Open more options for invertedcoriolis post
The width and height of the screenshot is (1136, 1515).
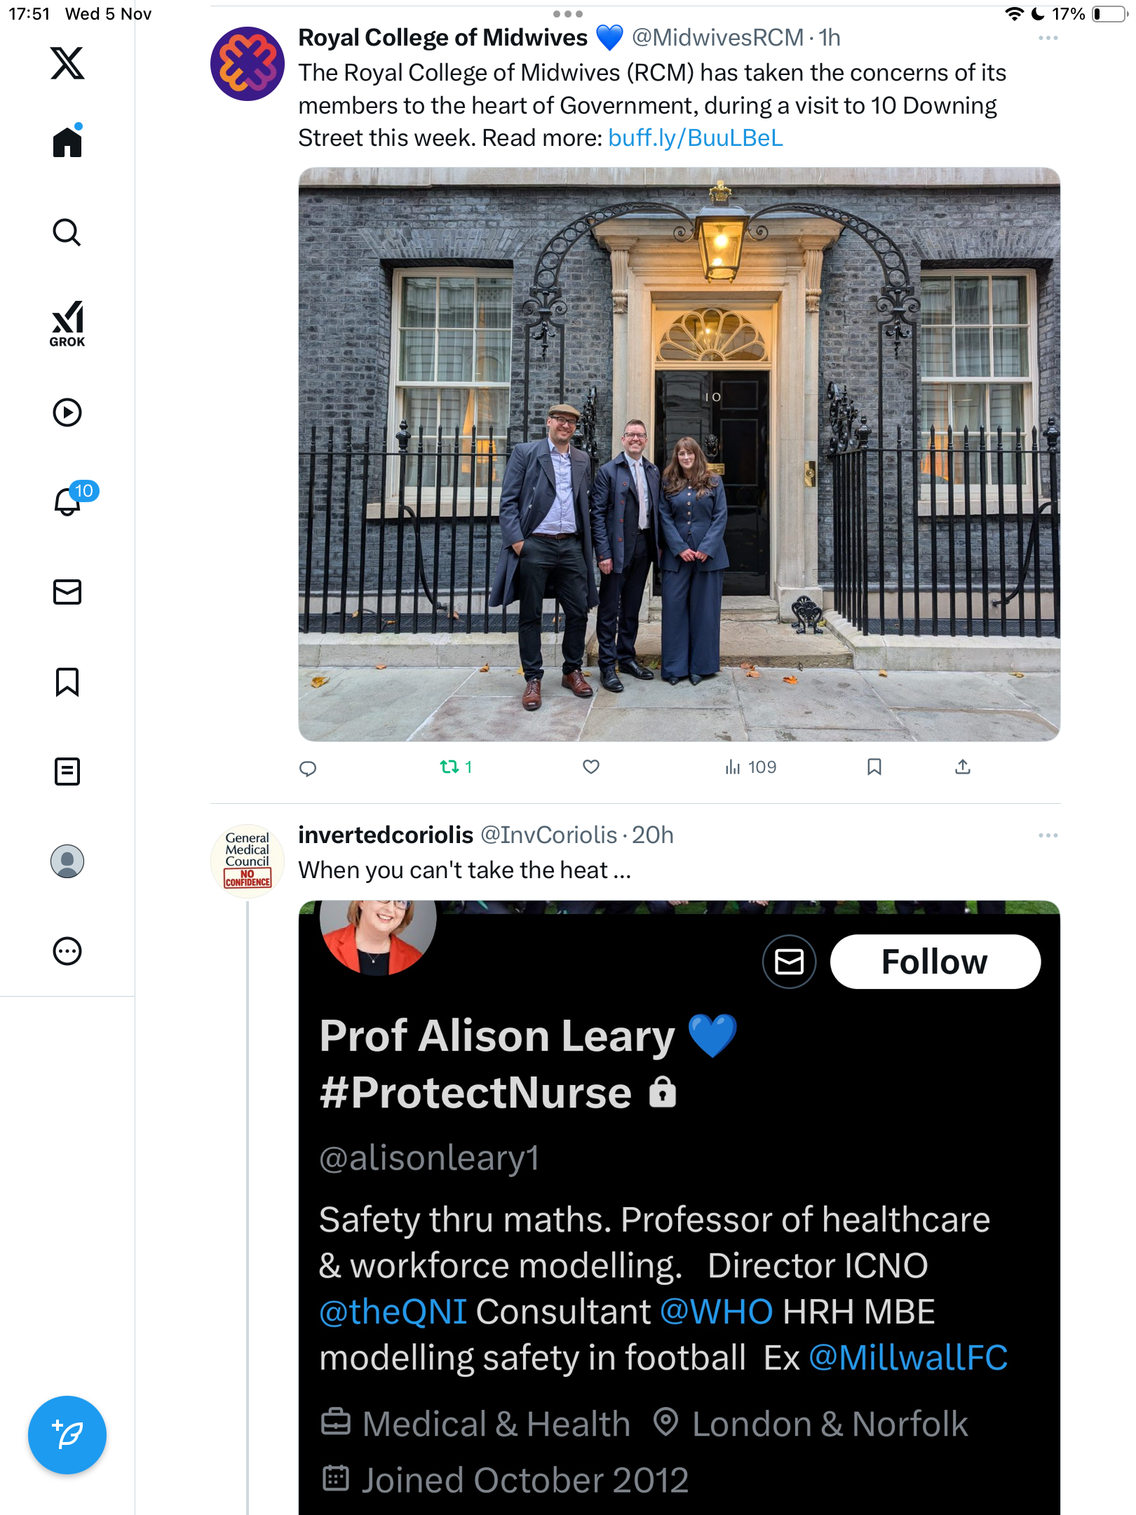(x=1048, y=835)
